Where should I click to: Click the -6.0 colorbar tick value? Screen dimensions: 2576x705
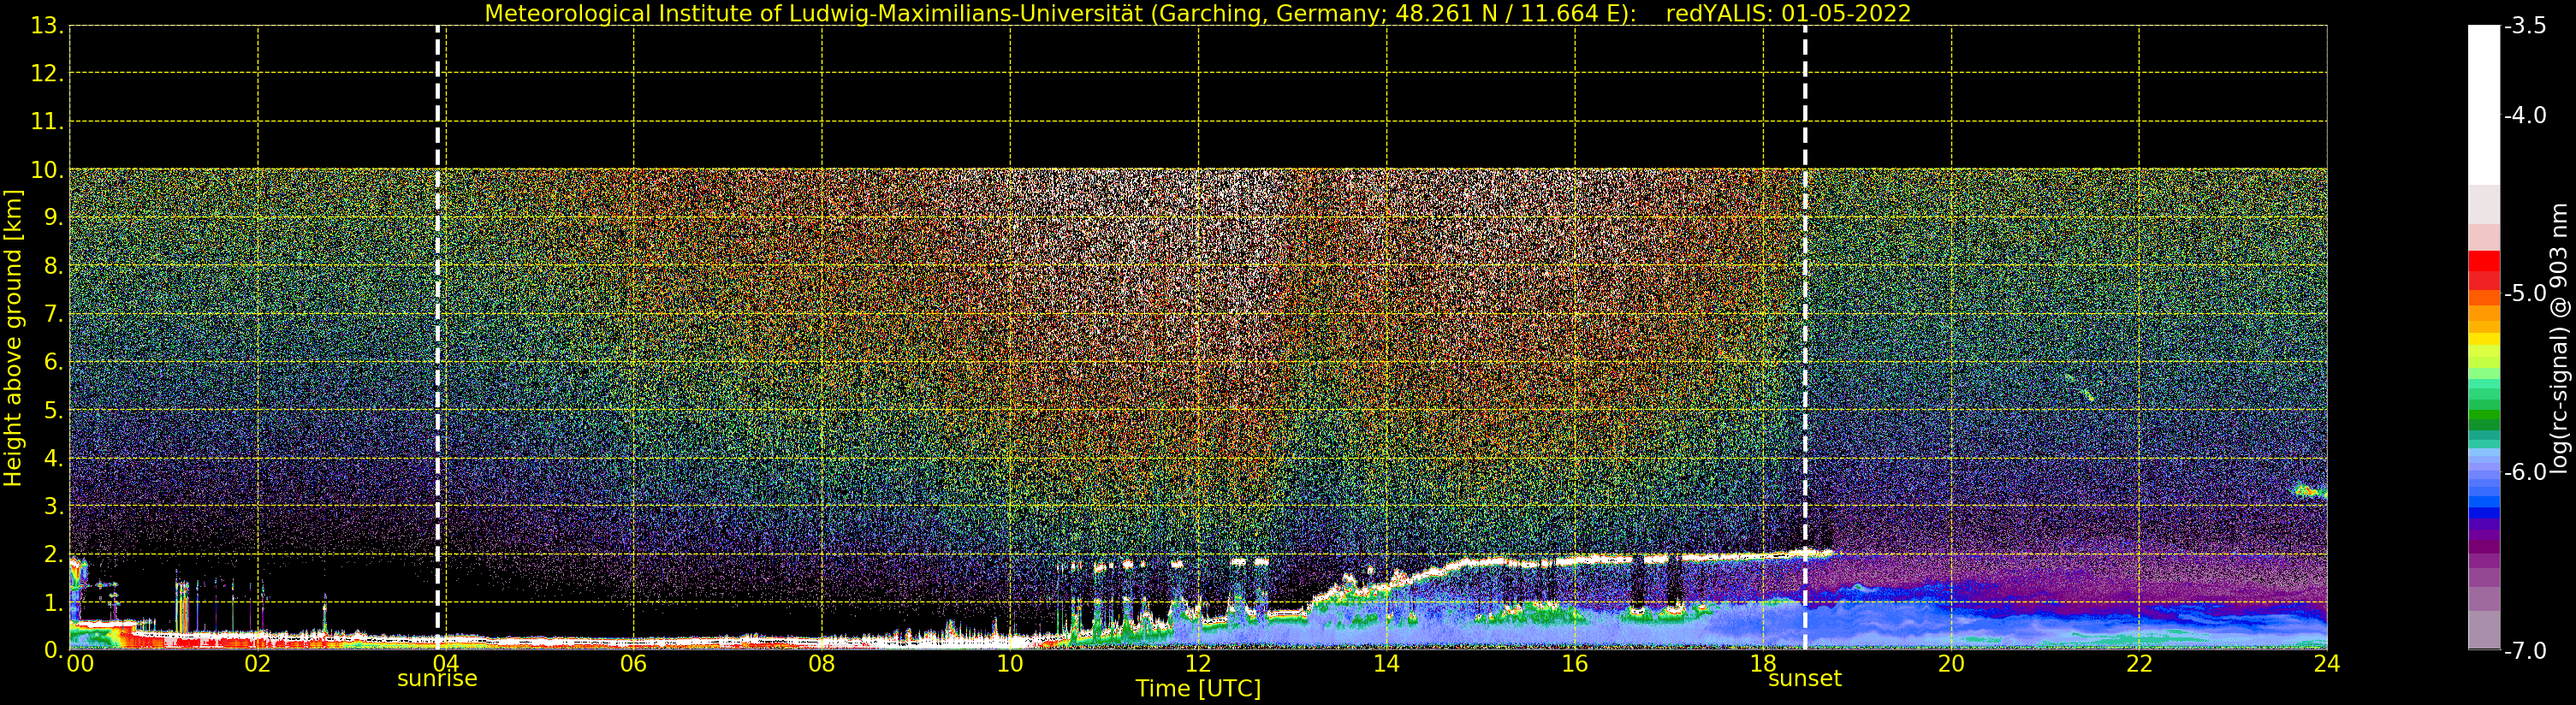2525,472
